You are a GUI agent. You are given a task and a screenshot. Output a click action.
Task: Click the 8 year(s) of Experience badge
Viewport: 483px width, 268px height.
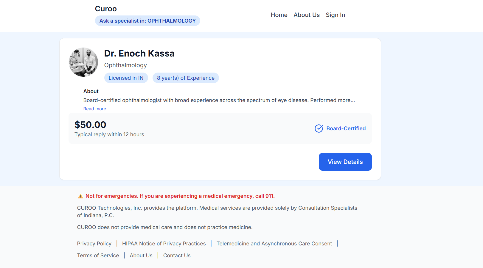[186, 78]
